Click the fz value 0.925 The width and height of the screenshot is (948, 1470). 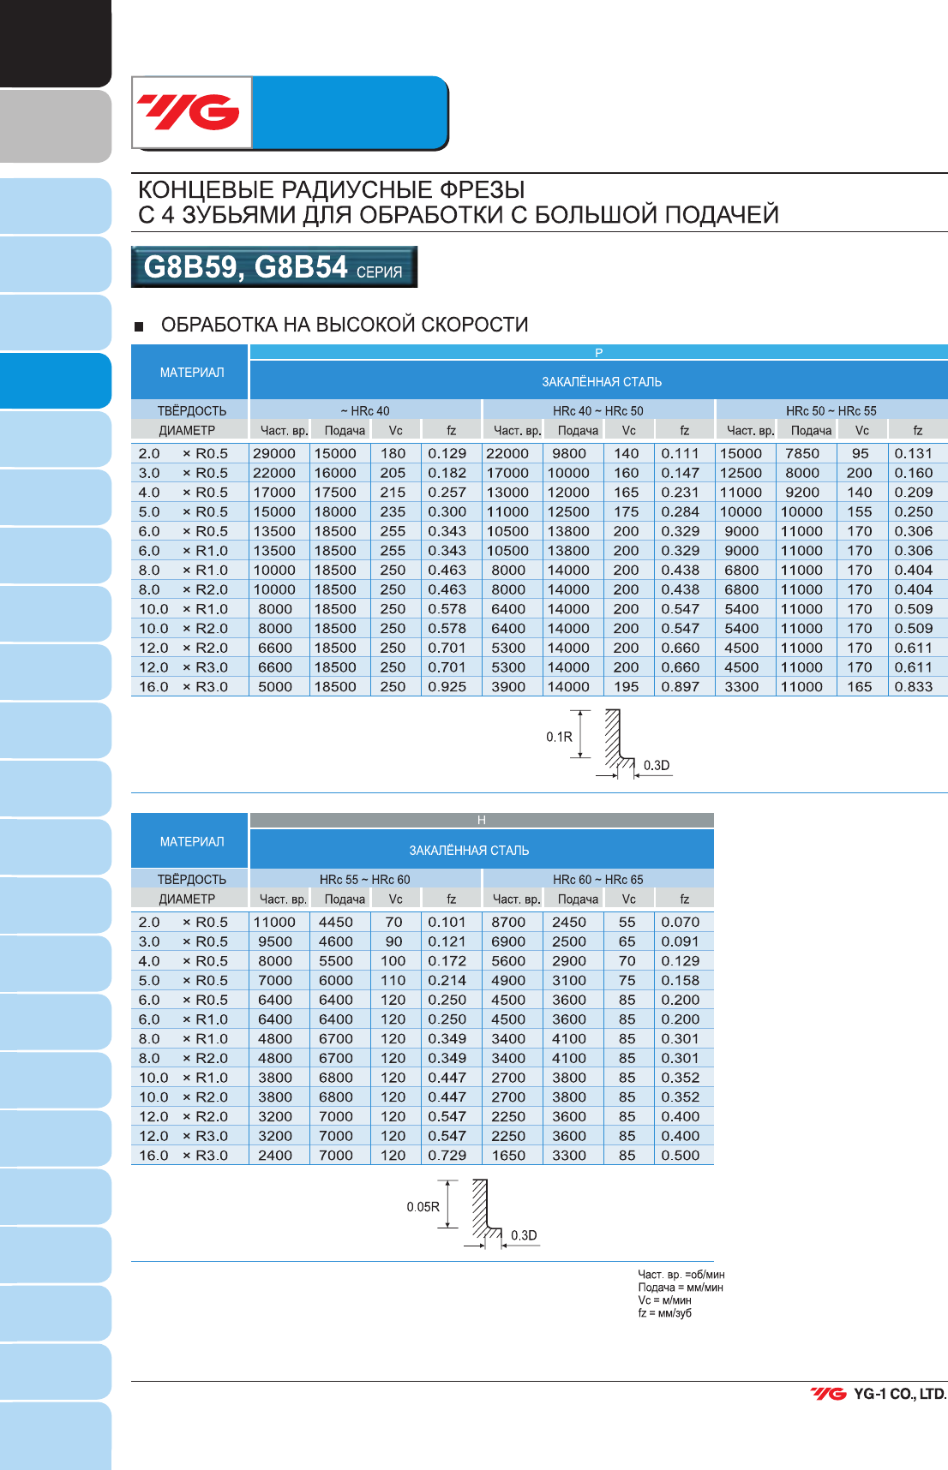click(x=447, y=686)
